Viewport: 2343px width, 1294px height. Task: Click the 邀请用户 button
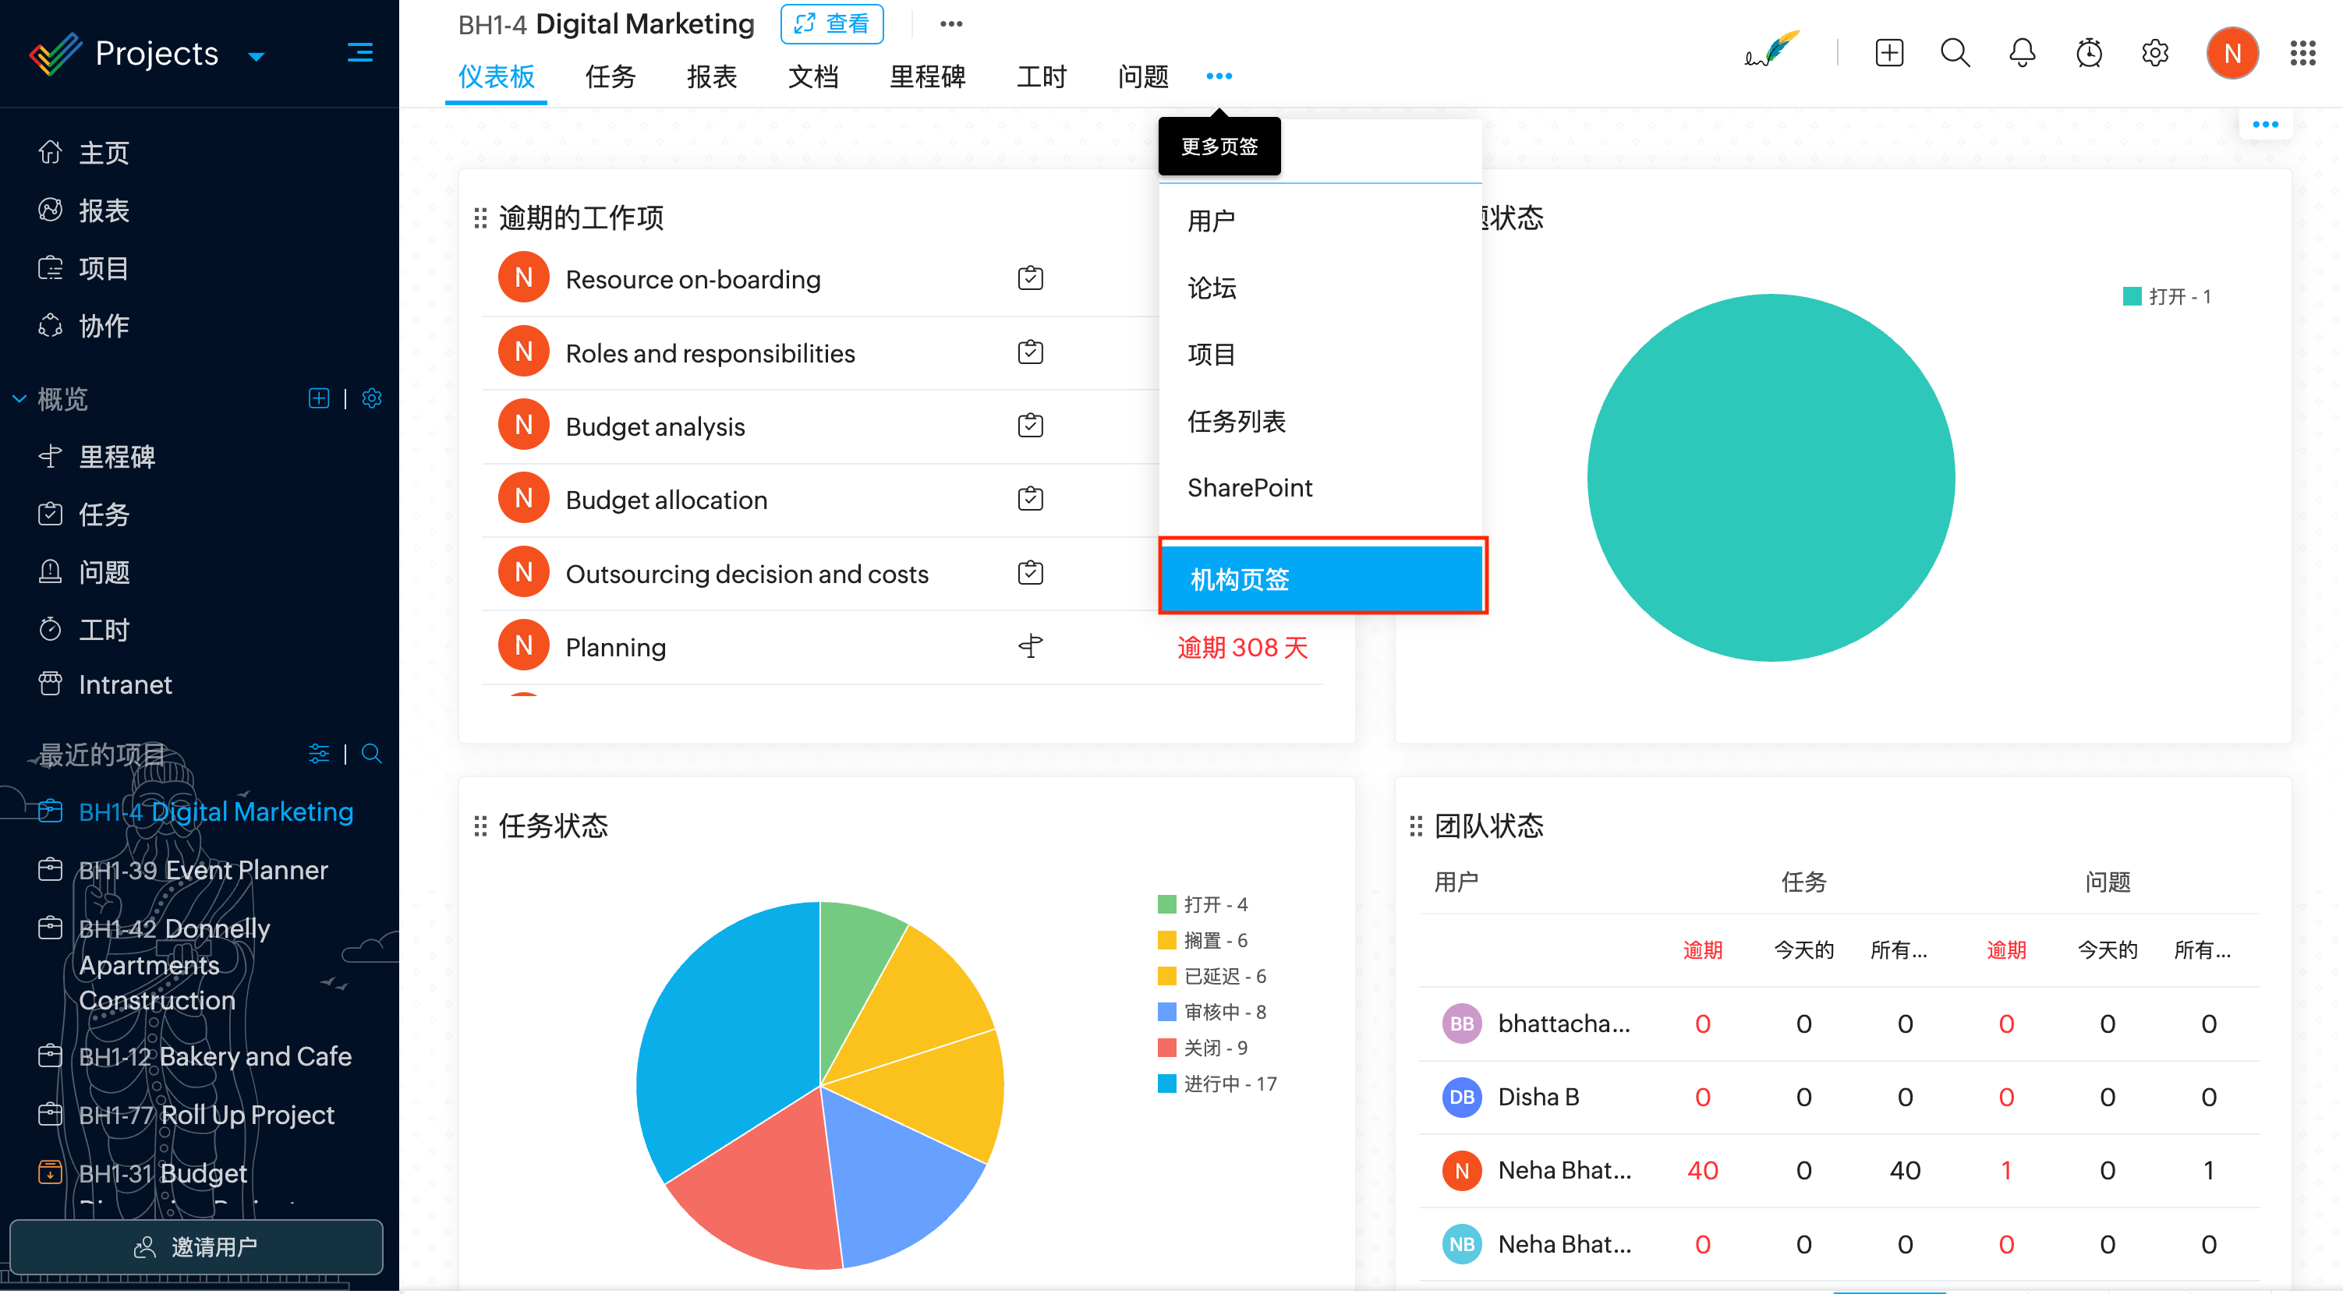click(196, 1246)
